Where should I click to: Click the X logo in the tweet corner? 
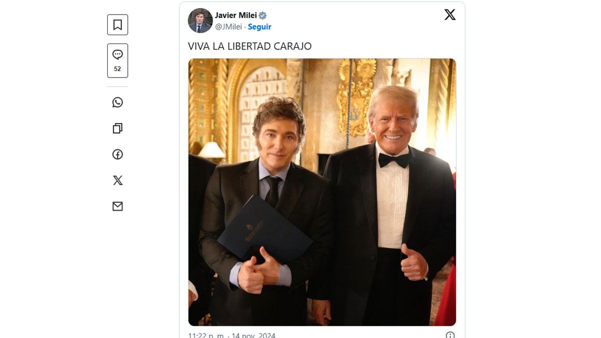(450, 15)
